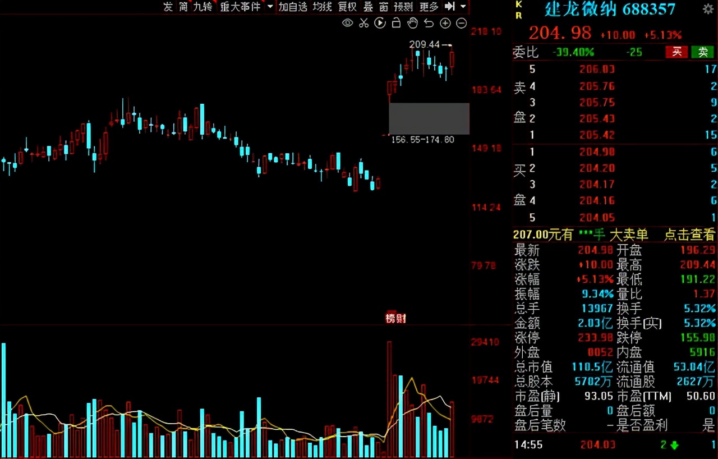The height and width of the screenshot is (459, 718).
Task: Start chart replay with the play icon
Action: point(380,23)
